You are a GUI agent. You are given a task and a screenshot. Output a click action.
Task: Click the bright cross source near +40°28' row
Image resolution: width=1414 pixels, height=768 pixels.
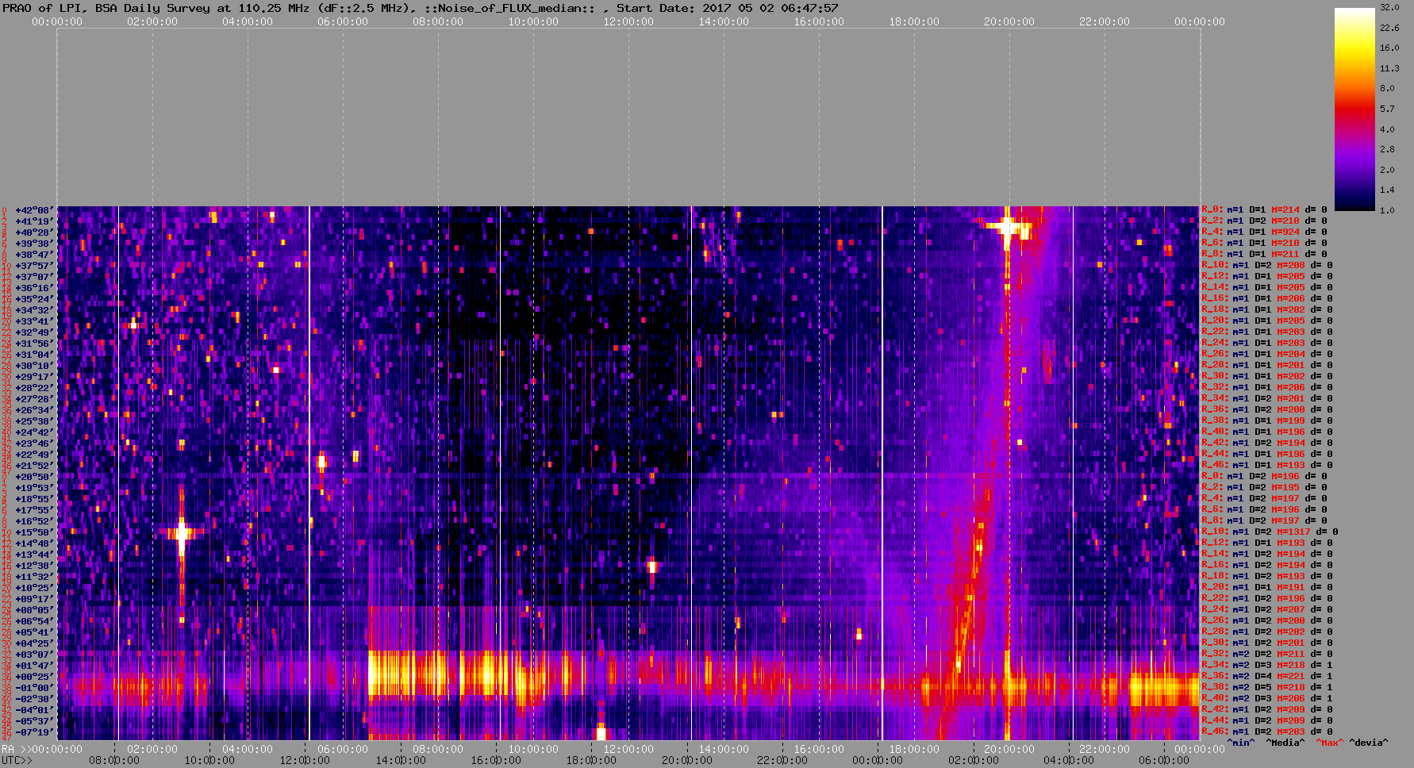point(1008,228)
